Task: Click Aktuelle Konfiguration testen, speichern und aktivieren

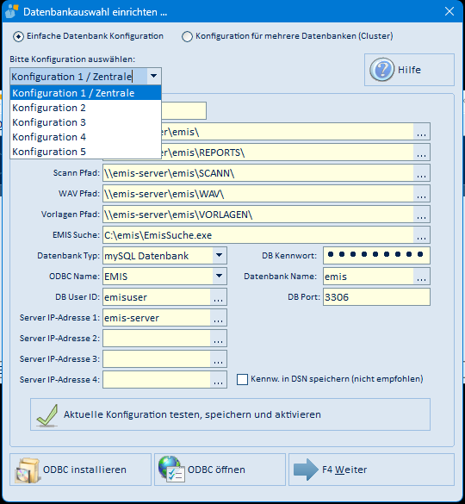Action: pyautogui.click(x=230, y=414)
